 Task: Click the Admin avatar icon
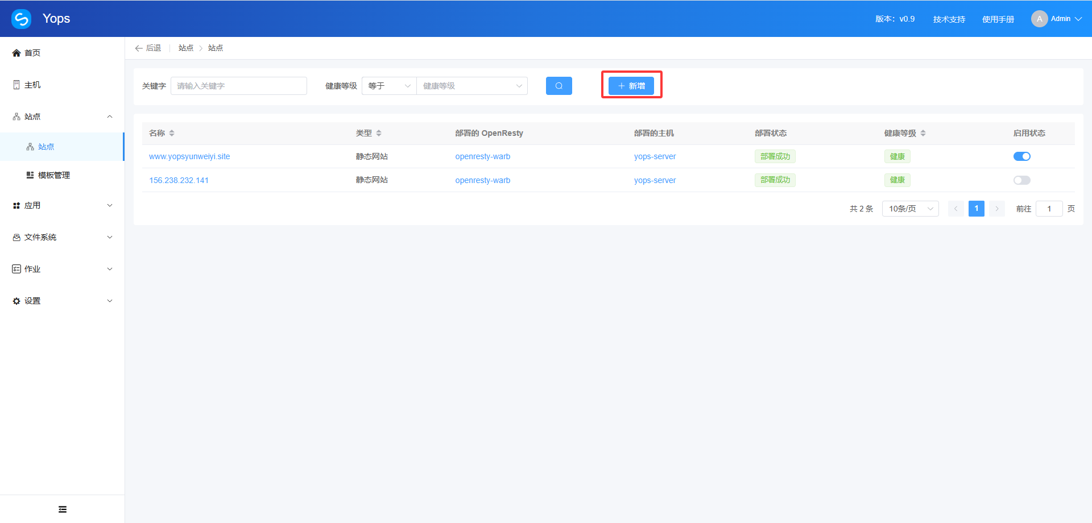point(1039,19)
